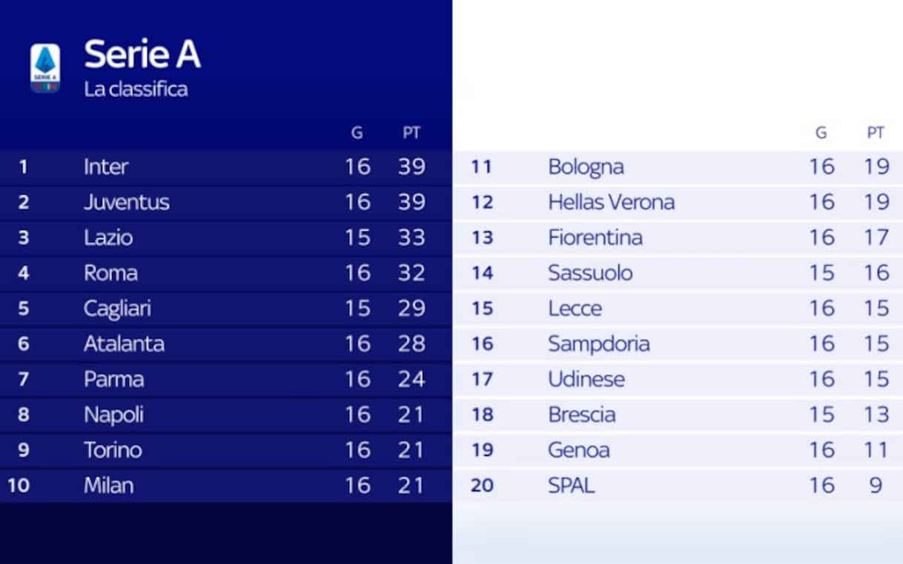
Task: Click the Brescia team name
Action: [581, 414]
